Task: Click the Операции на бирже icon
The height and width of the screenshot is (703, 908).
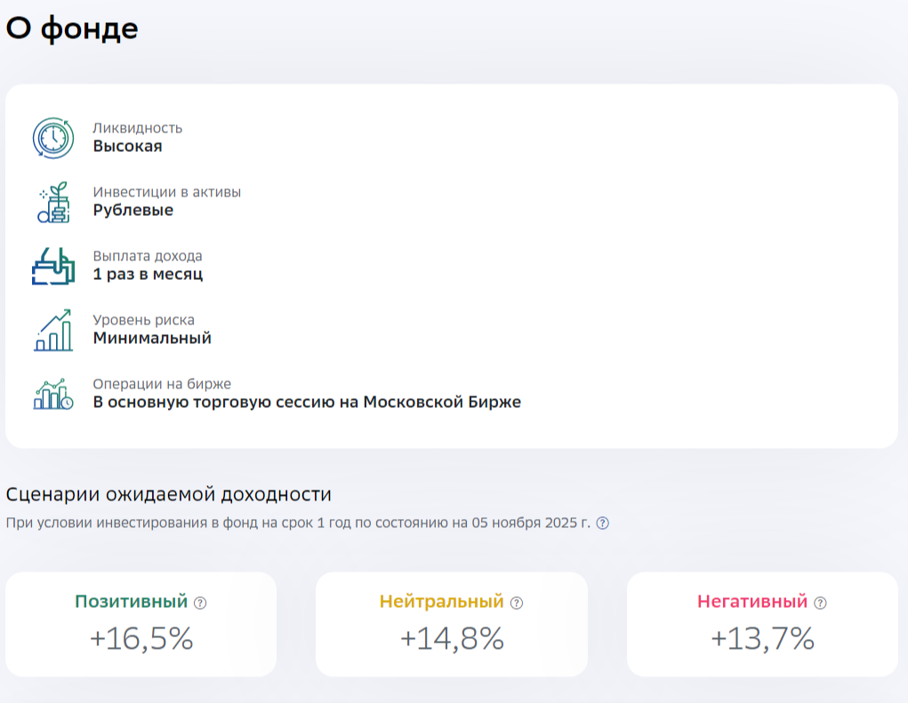Action: 52,395
